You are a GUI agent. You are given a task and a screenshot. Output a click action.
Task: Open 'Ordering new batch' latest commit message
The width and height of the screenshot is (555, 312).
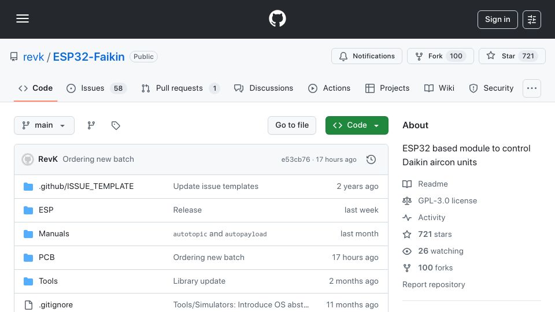pyautogui.click(x=98, y=159)
